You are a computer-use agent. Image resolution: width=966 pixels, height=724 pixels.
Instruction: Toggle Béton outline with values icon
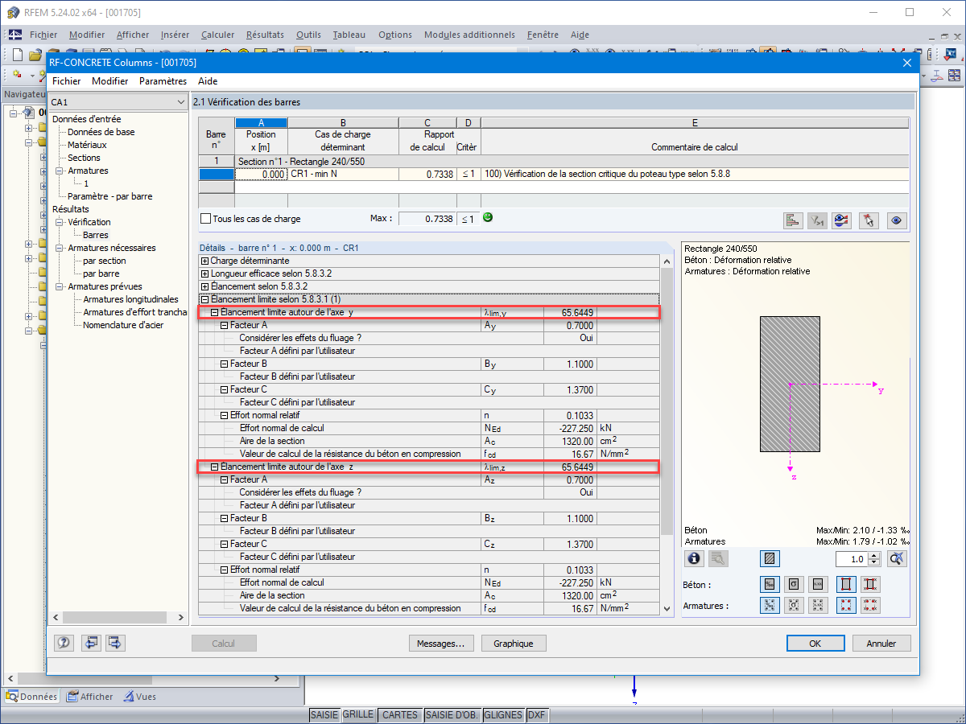coord(870,585)
